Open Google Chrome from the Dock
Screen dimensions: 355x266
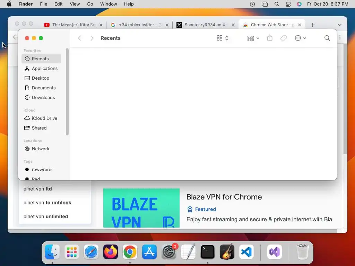(130, 252)
